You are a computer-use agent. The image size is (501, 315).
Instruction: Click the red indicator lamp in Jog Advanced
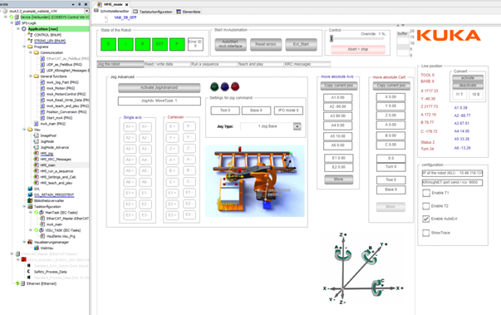point(235,86)
